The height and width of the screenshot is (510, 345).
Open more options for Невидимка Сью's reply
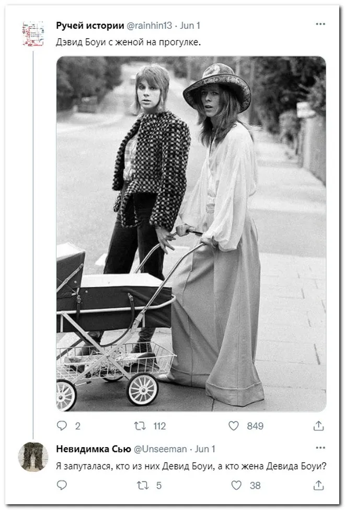[x=320, y=448]
